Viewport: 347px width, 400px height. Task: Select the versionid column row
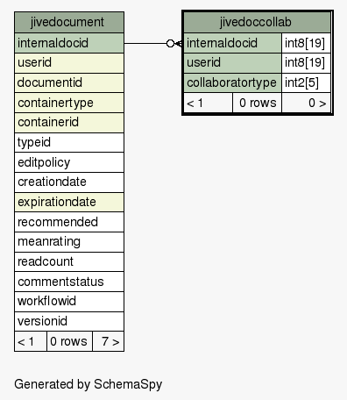coord(69,321)
